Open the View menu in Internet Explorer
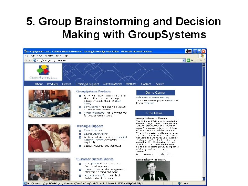The image size is (248, 186). point(39,56)
